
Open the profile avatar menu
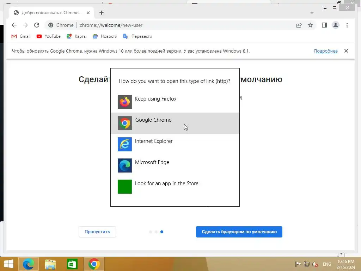tap(336, 25)
